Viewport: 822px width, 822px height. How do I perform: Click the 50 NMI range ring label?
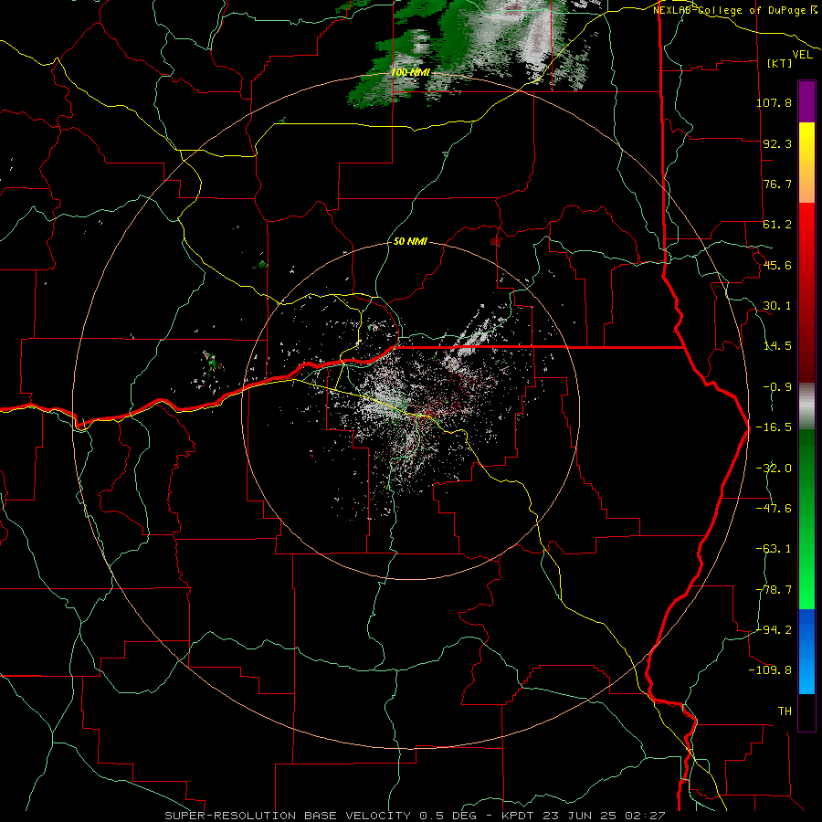click(410, 242)
